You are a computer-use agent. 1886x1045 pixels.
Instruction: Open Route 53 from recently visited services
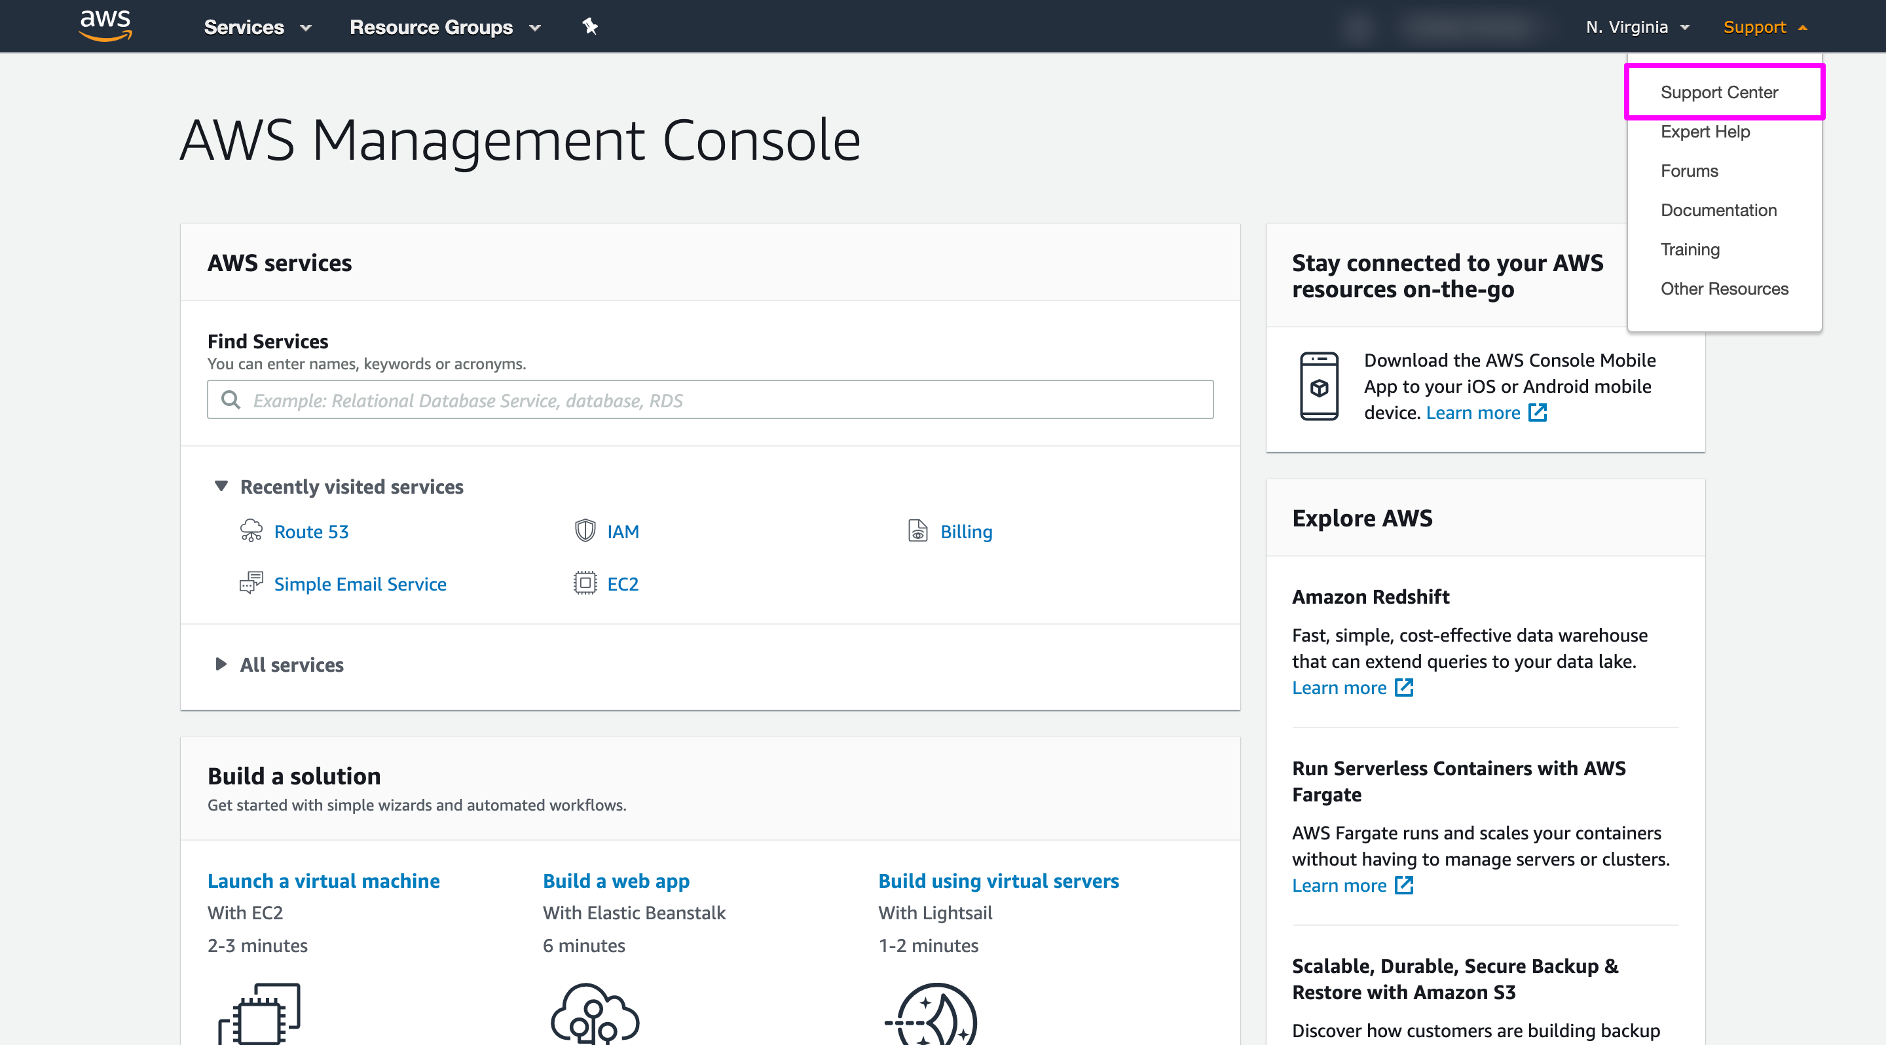pos(310,531)
